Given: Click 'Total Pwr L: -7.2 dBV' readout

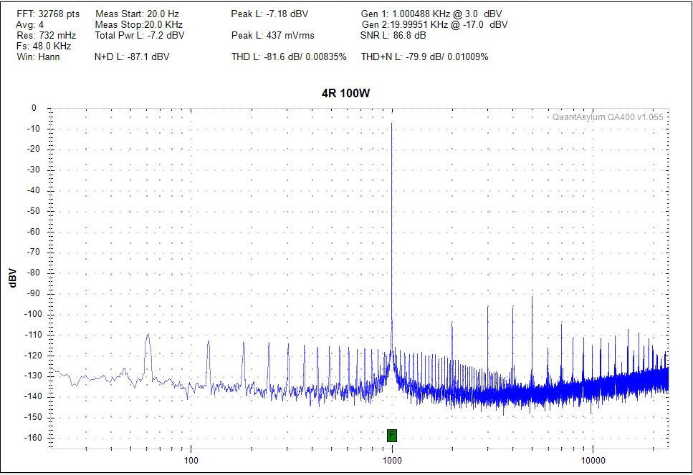Looking at the screenshot, I should 140,35.
